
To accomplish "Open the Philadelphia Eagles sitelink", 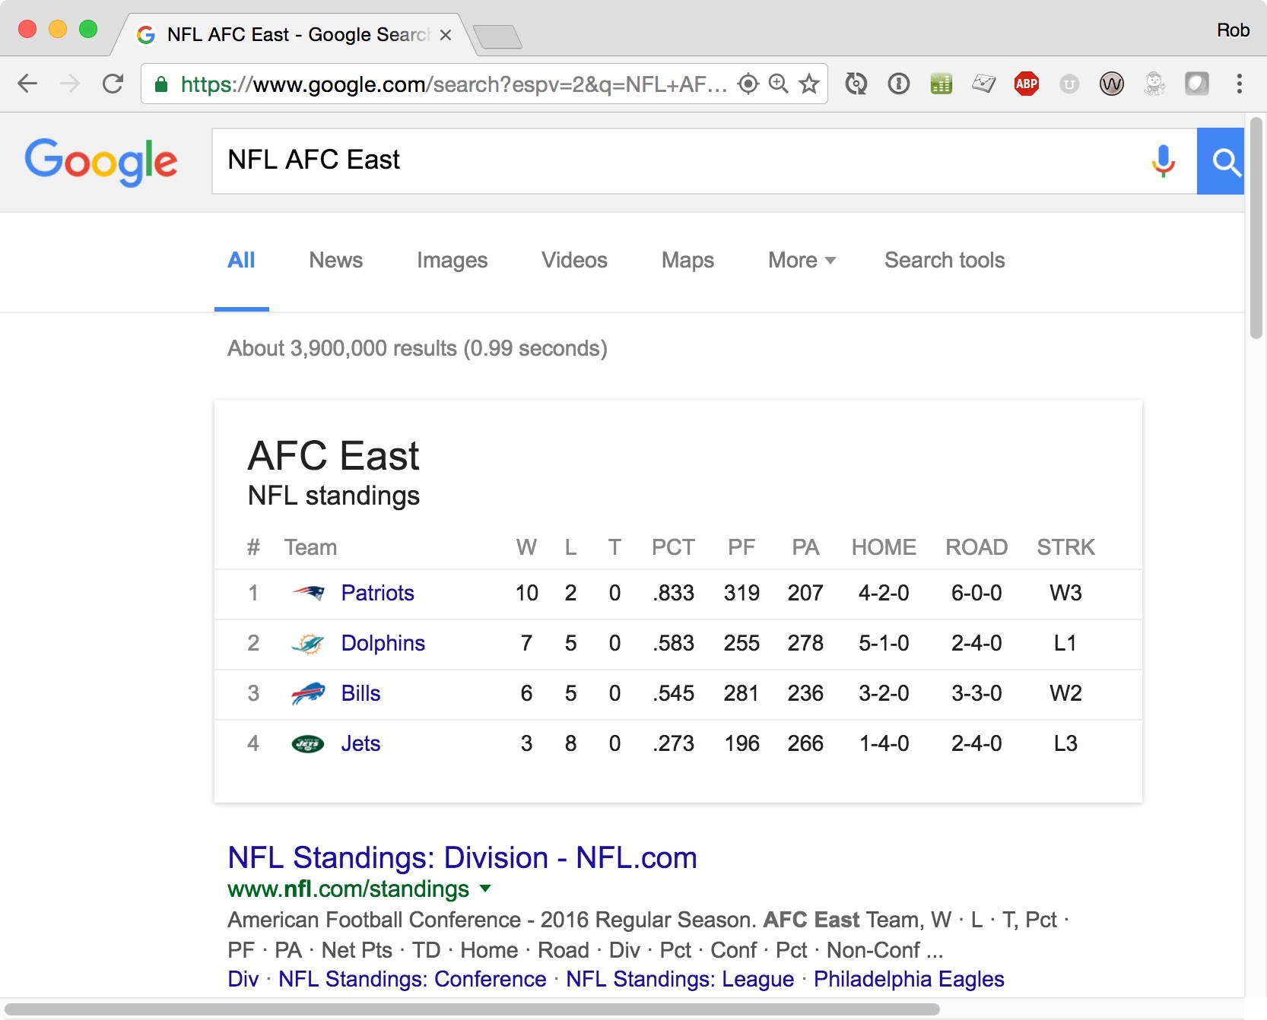I will point(909,979).
